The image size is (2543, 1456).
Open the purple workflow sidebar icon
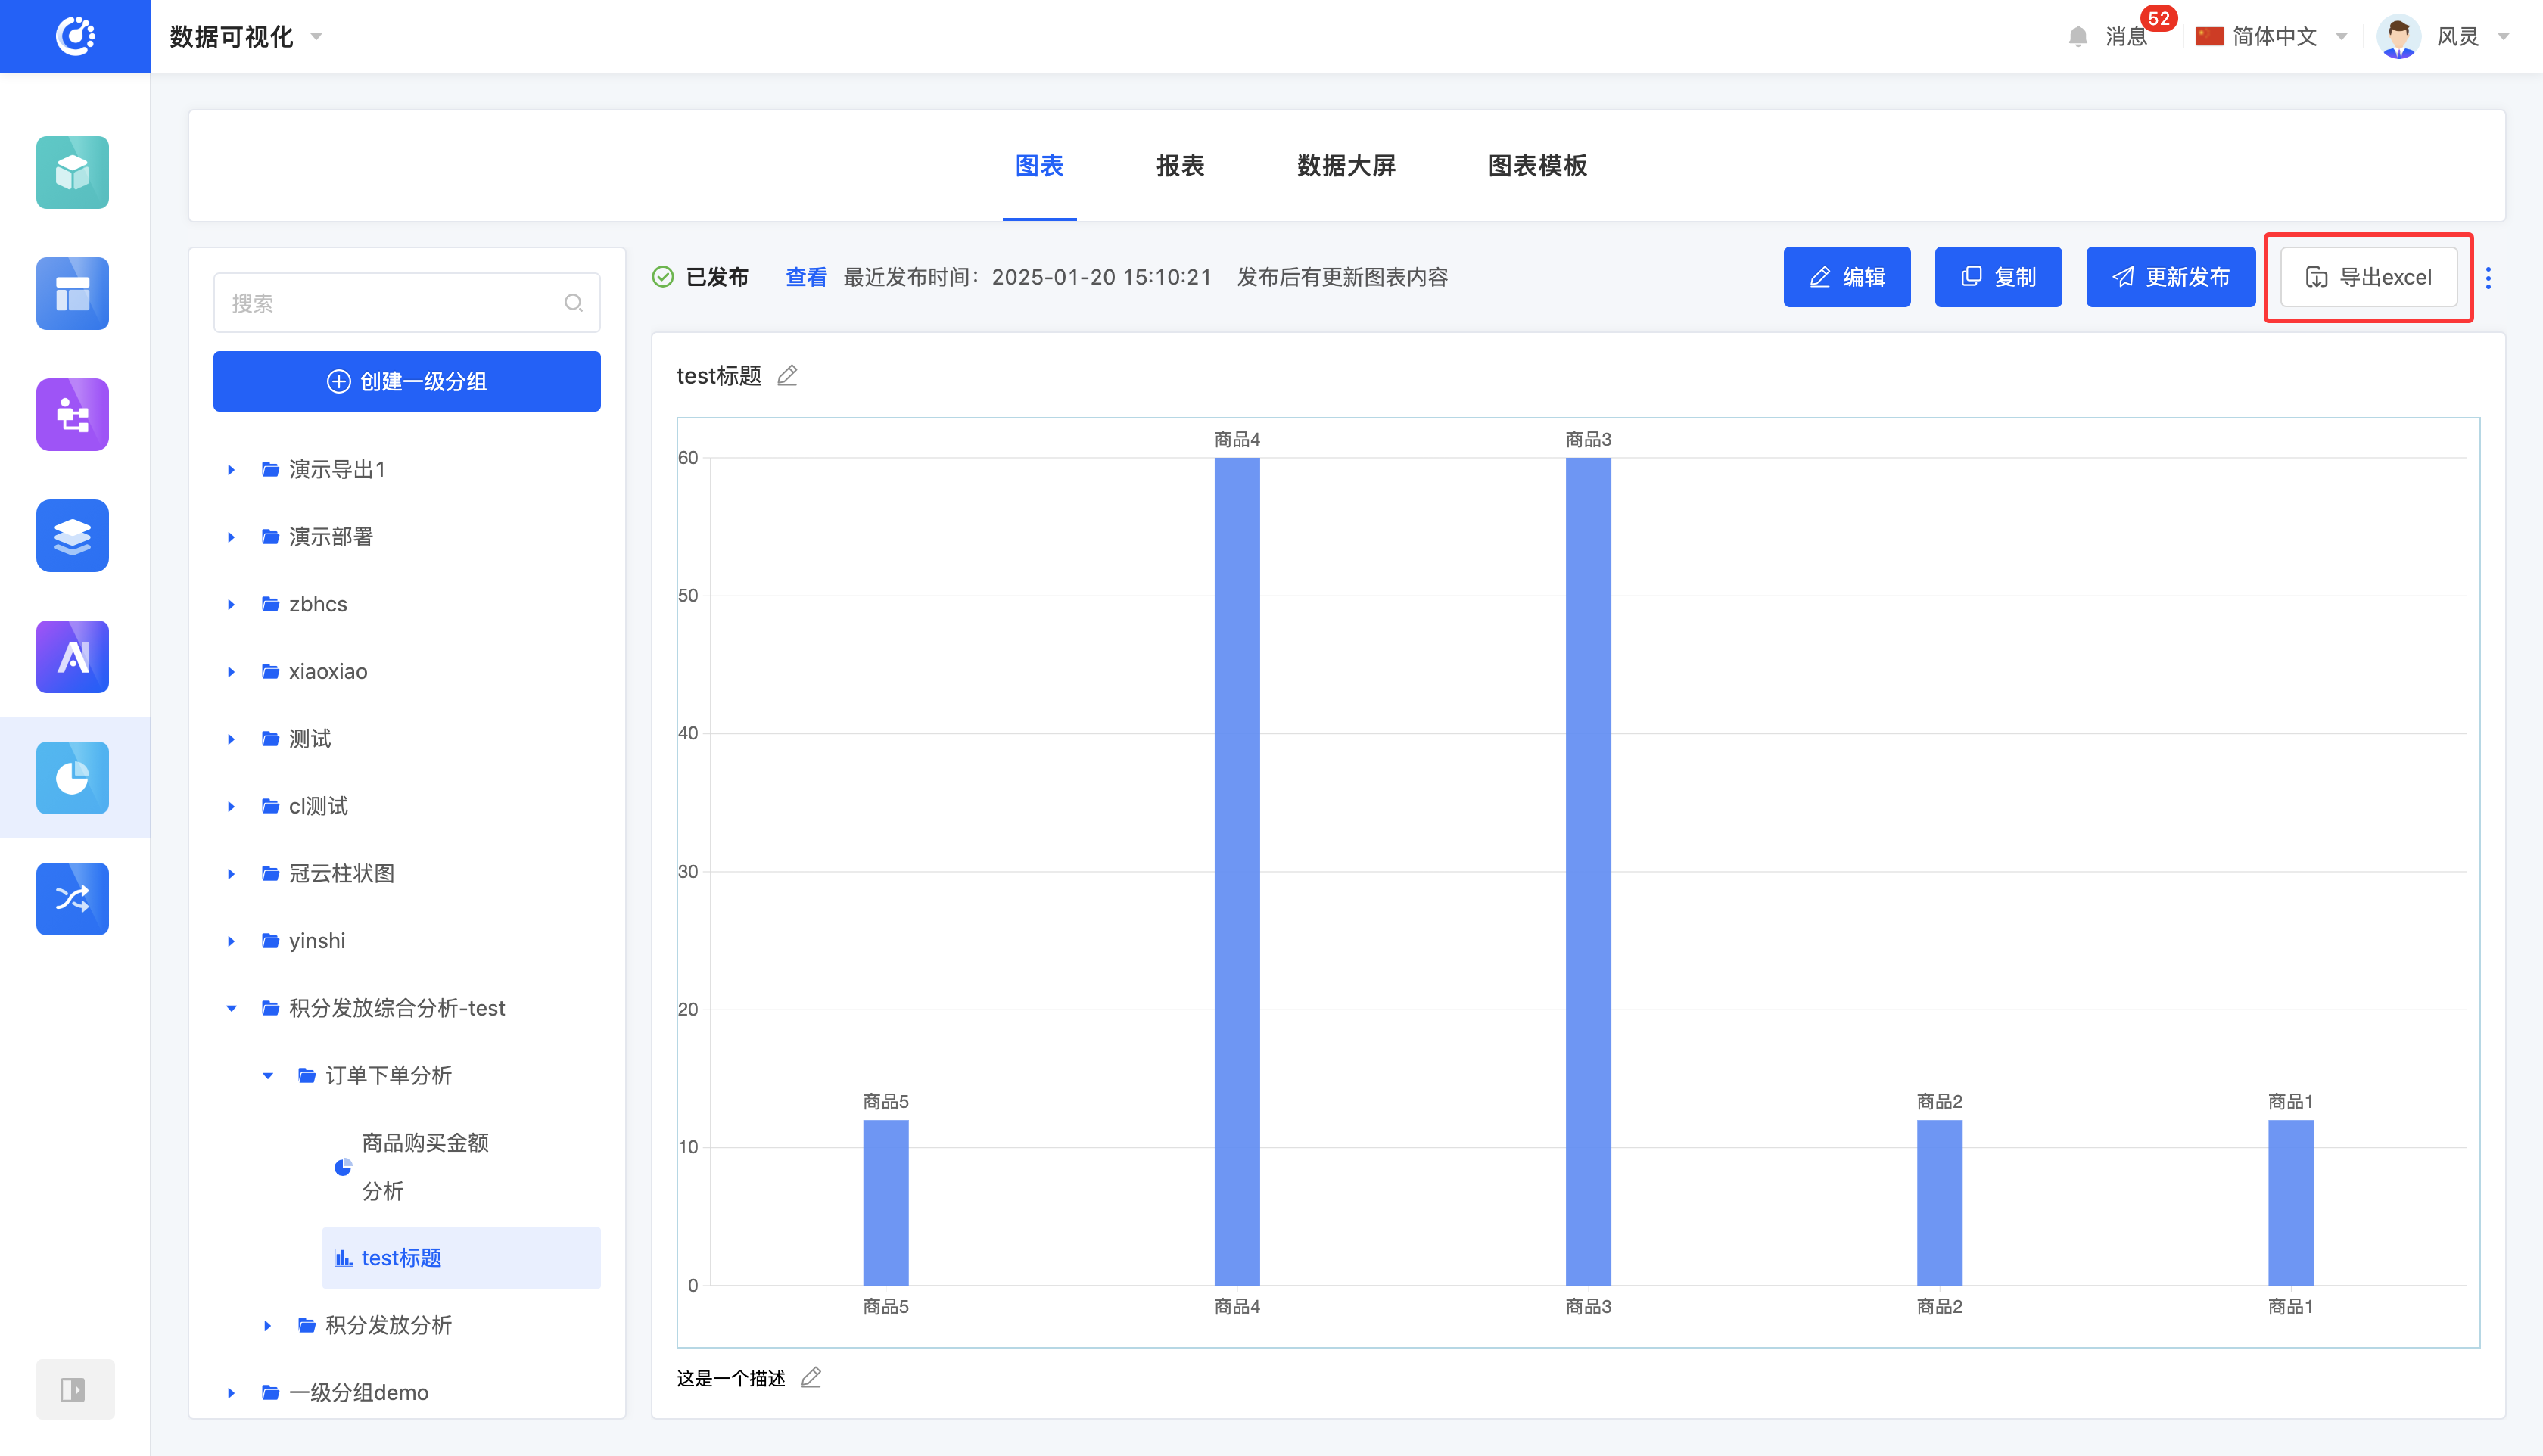(72, 414)
